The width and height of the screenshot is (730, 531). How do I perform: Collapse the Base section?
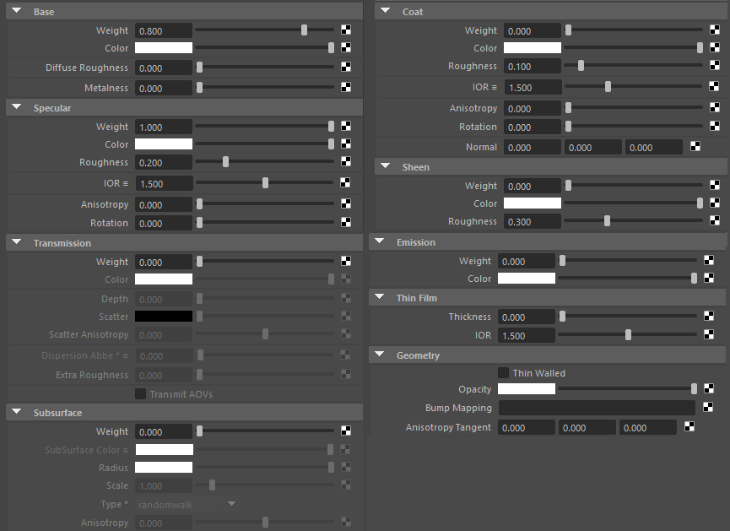(16, 11)
